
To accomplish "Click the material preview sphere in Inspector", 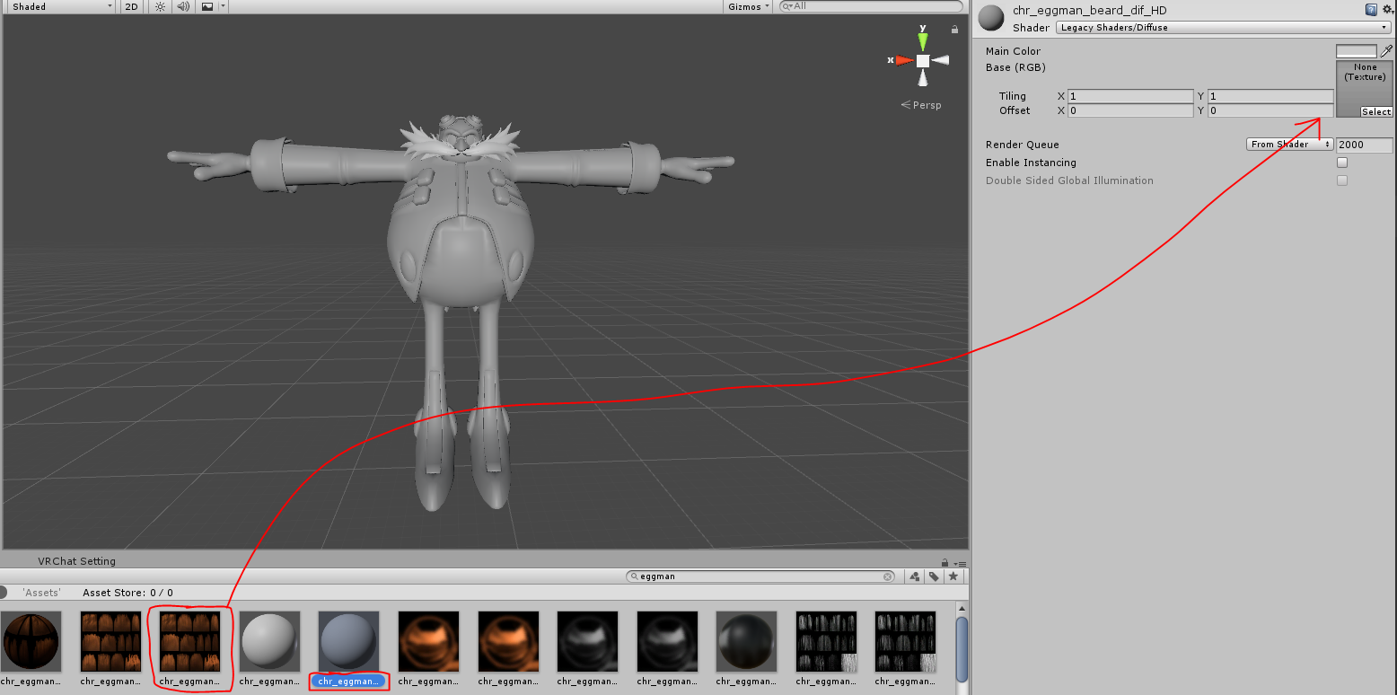I will point(991,18).
